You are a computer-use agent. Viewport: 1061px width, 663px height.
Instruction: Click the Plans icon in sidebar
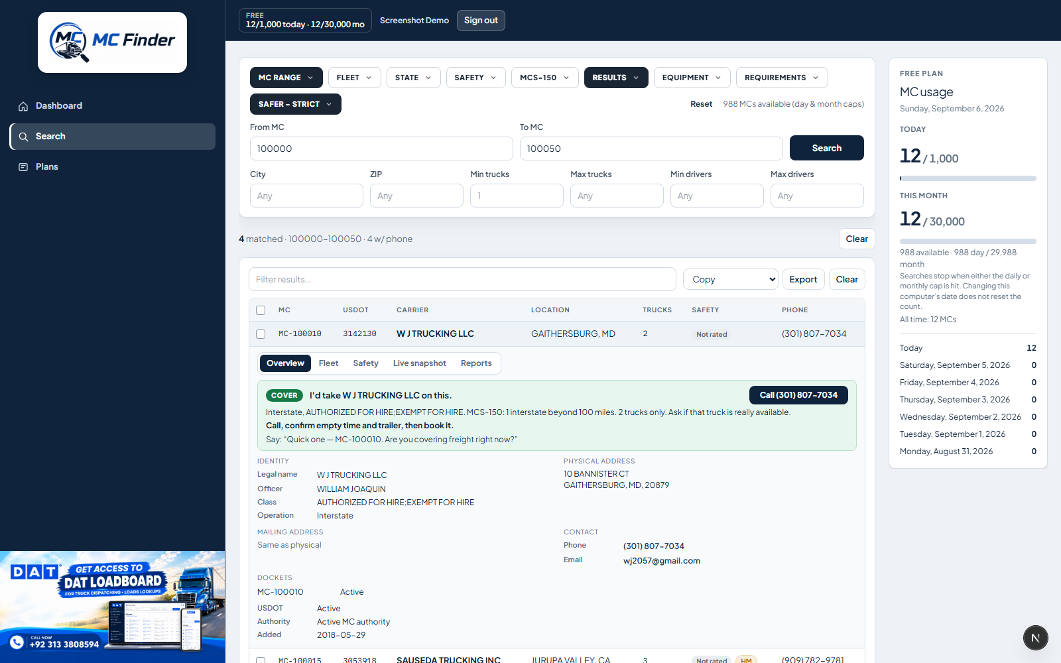[x=23, y=167]
